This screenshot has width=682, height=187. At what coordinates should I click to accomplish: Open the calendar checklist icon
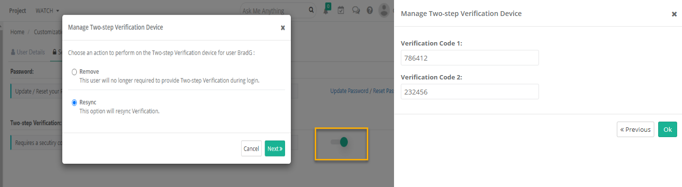(x=341, y=10)
